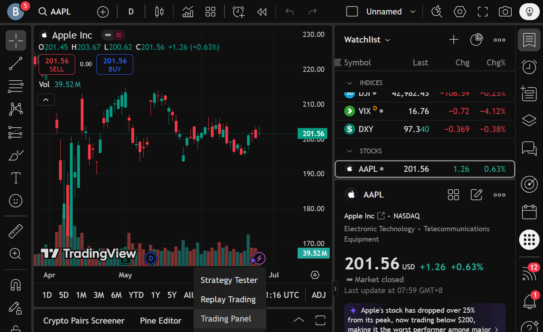Image resolution: width=543 pixels, height=332 pixels.
Task: Click the blue BUY 201.56 button
Action: [x=115, y=65]
